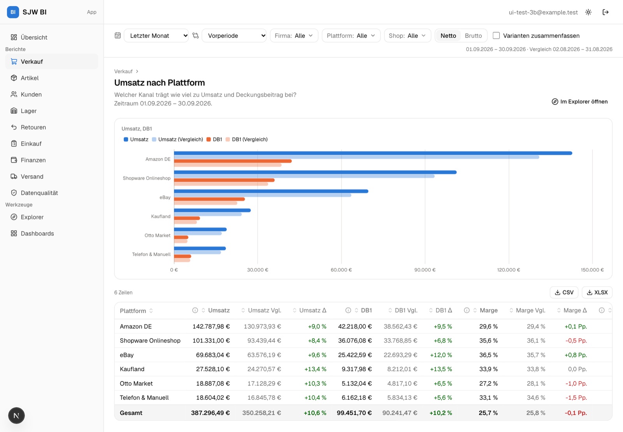Image resolution: width=623 pixels, height=432 pixels.
Task: Click Im Explorer öffnen button
Action: (x=579, y=101)
